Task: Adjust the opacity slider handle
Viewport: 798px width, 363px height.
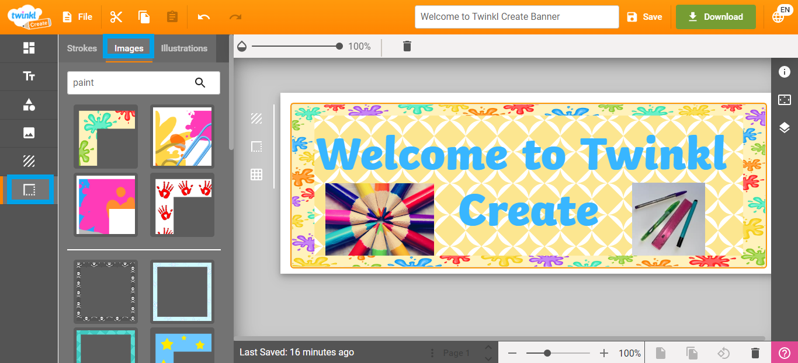Action: pyautogui.click(x=339, y=46)
